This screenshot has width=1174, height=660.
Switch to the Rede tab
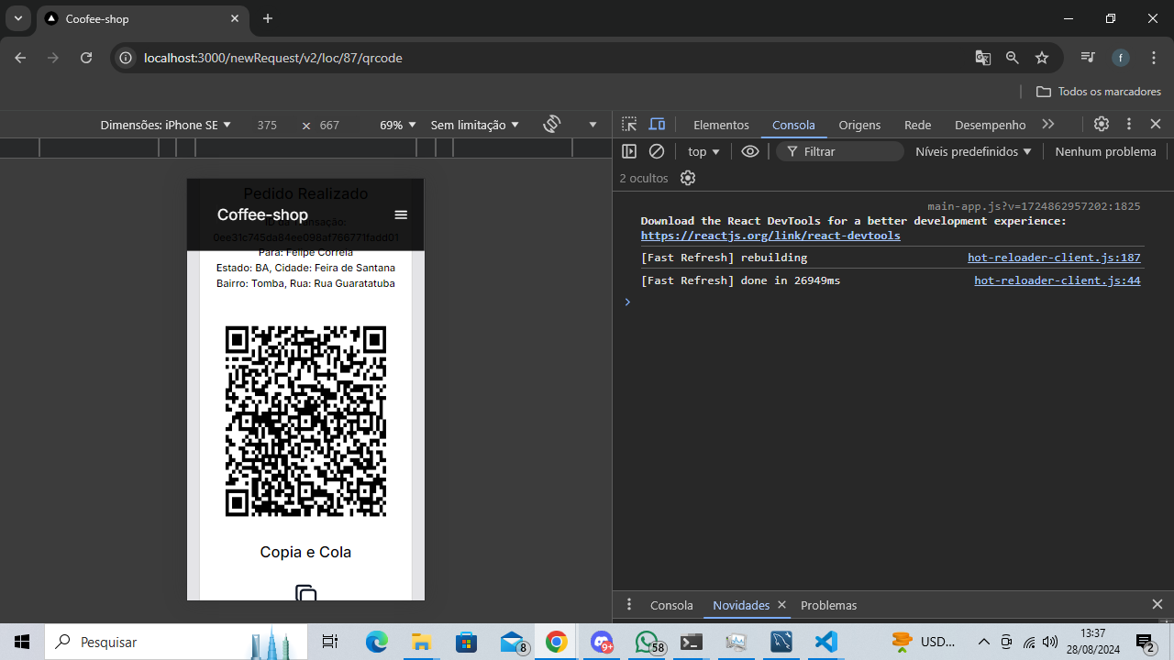click(x=917, y=125)
